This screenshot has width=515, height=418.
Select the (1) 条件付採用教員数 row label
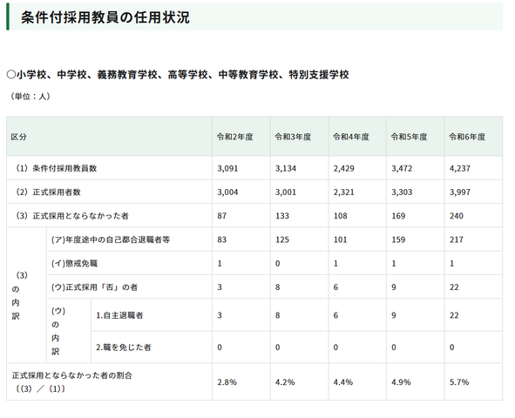tap(55, 168)
